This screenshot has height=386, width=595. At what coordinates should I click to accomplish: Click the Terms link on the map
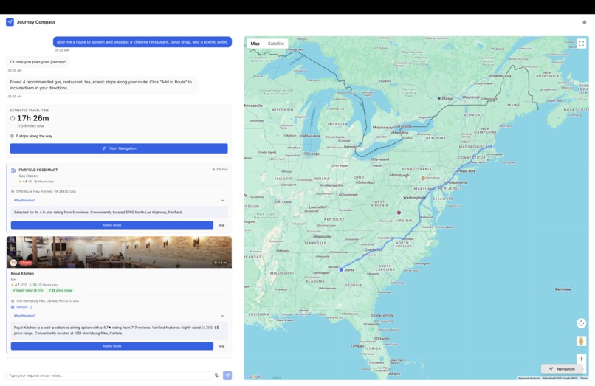pos(584,378)
